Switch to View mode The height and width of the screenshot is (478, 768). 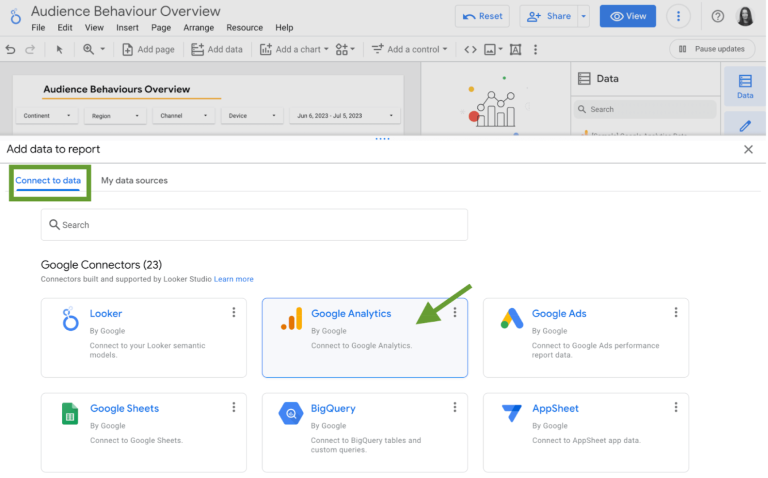(x=627, y=16)
